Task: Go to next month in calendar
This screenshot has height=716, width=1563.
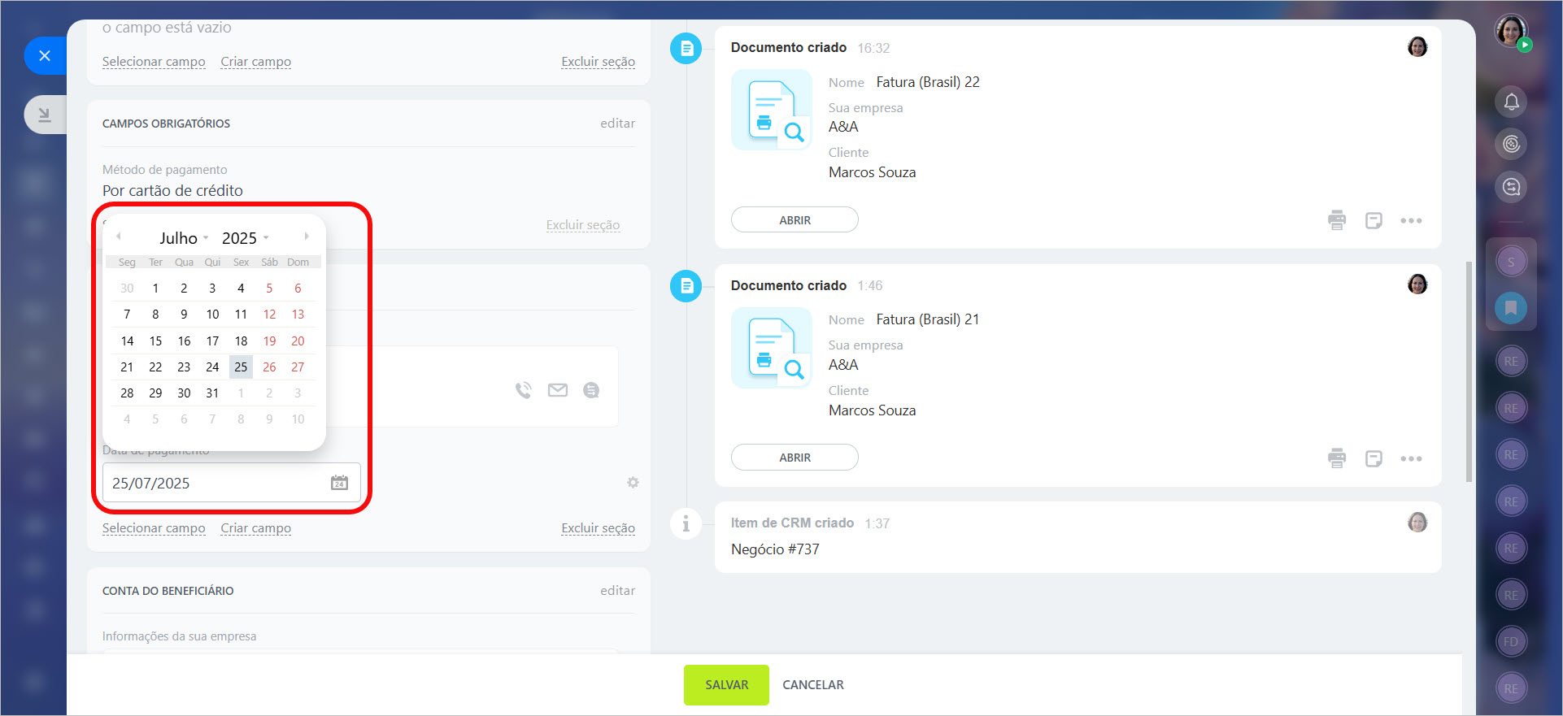Action: pos(307,236)
